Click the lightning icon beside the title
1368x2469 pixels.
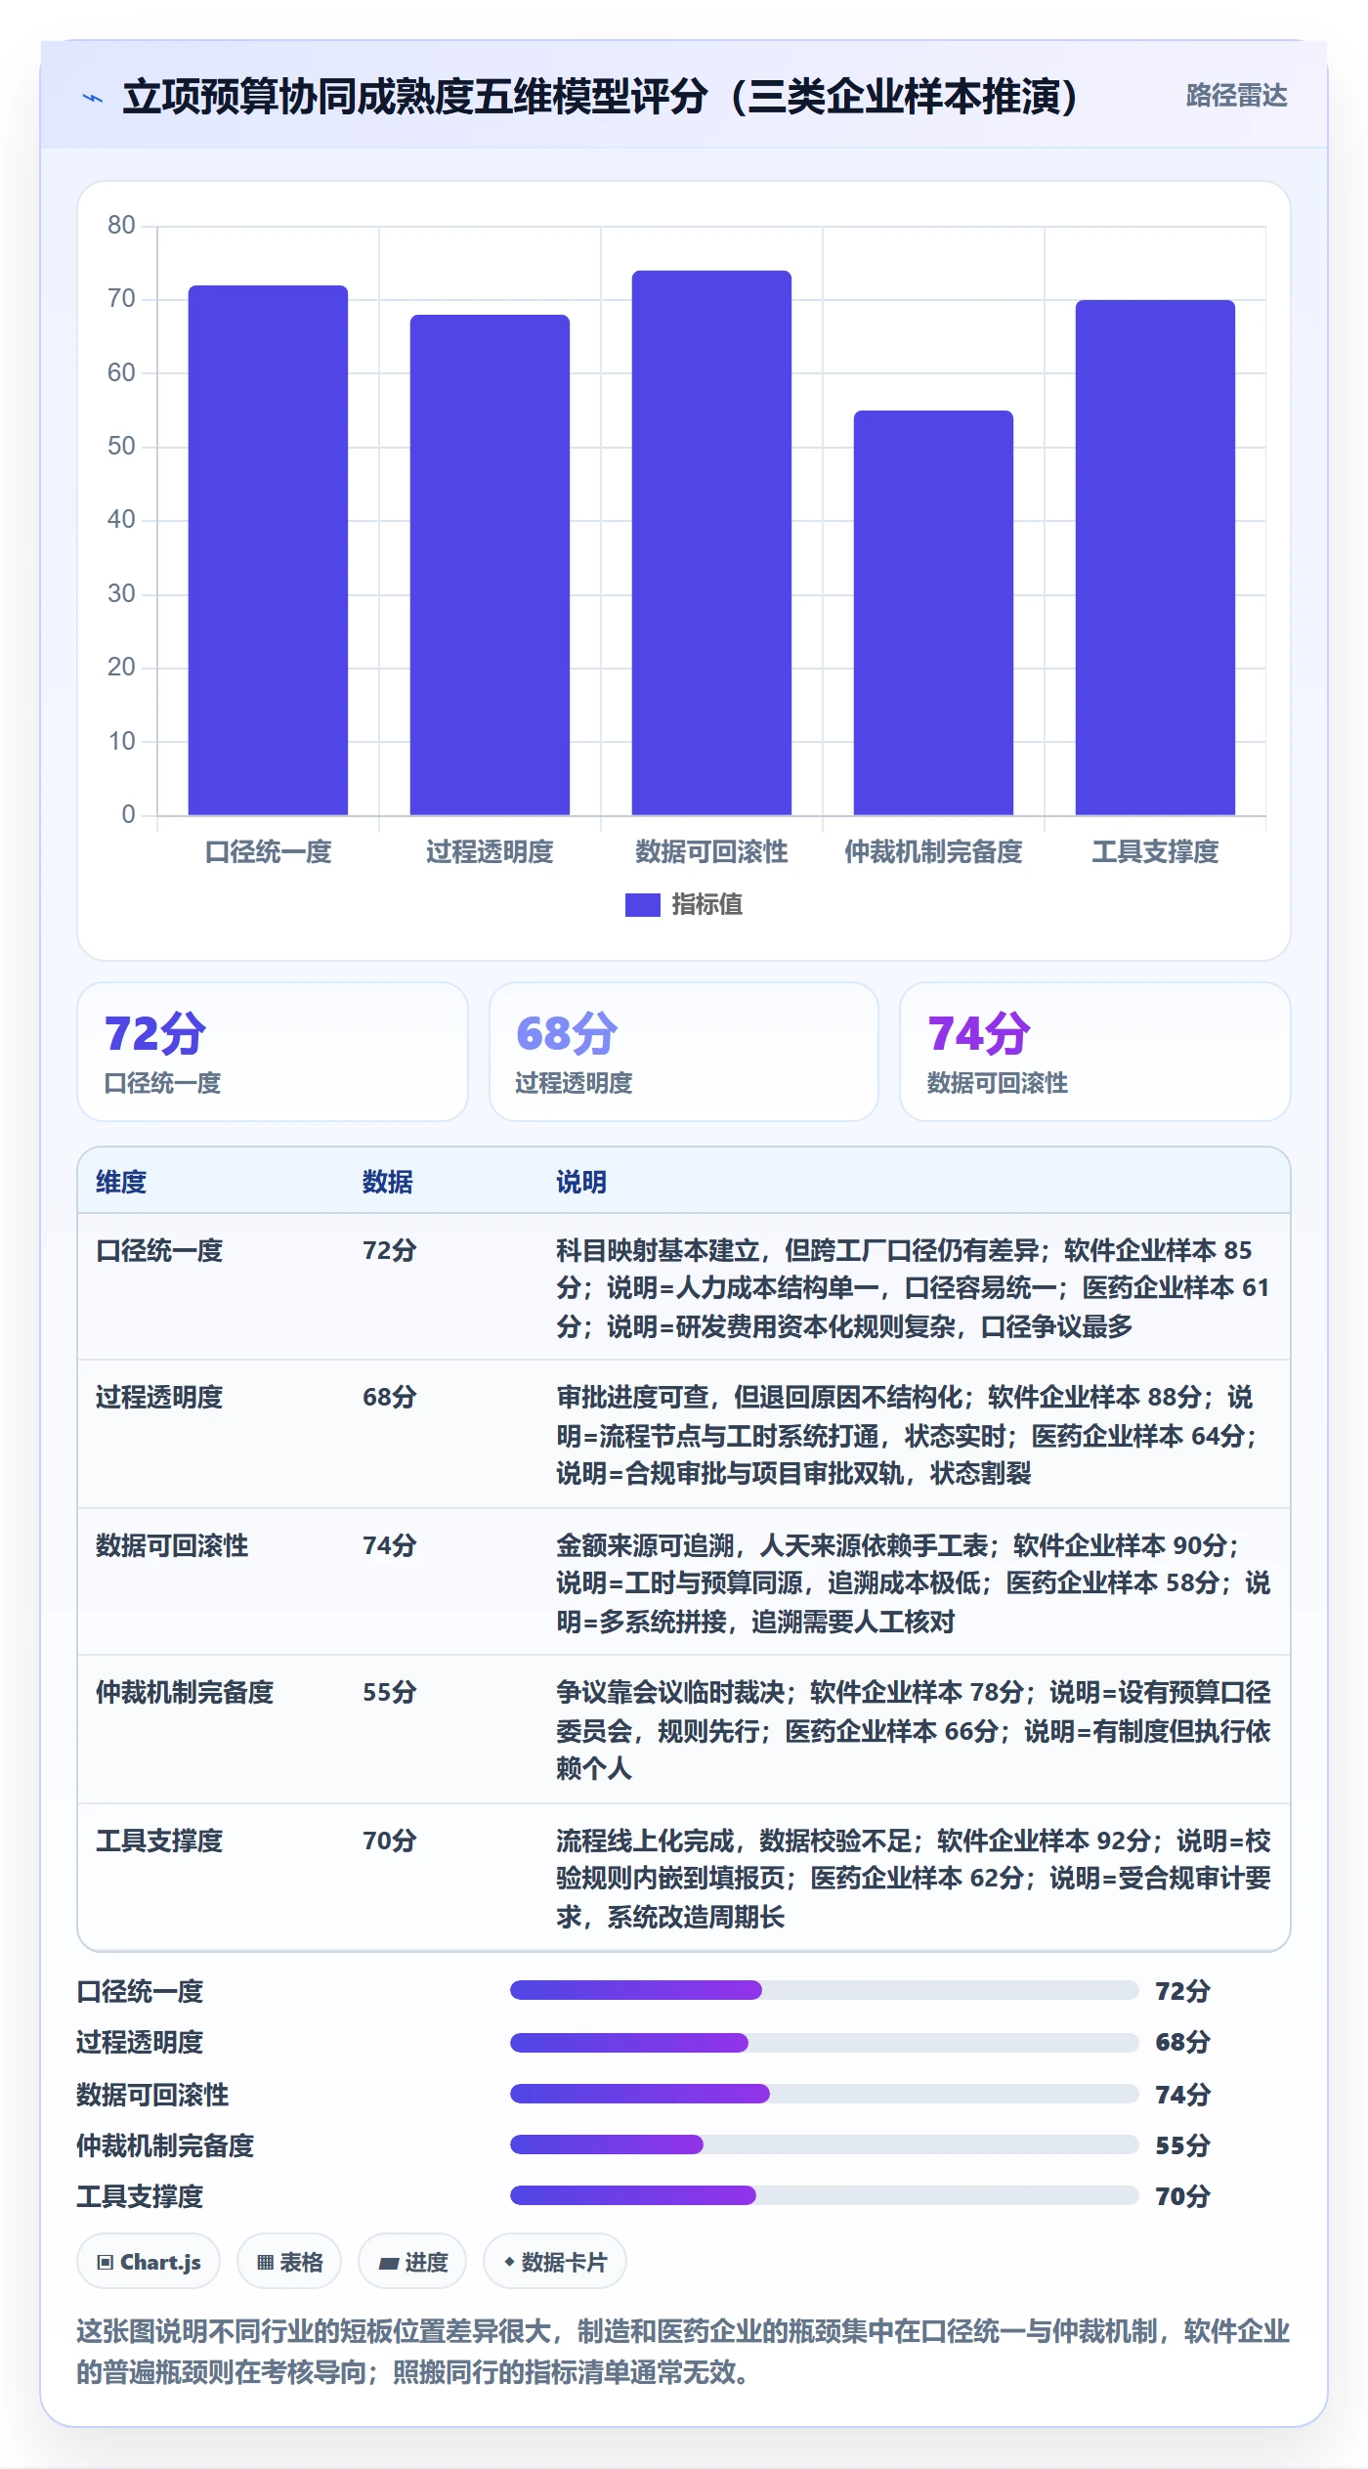(93, 98)
